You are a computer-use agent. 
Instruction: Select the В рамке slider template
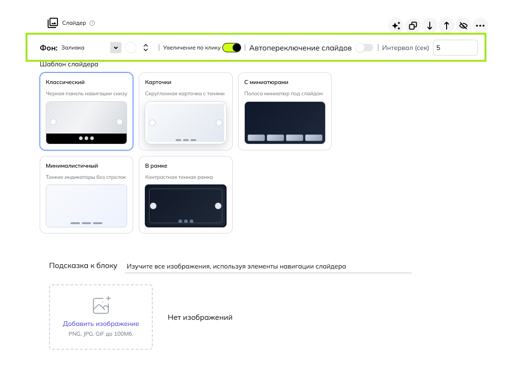click(x=186, y=195)
